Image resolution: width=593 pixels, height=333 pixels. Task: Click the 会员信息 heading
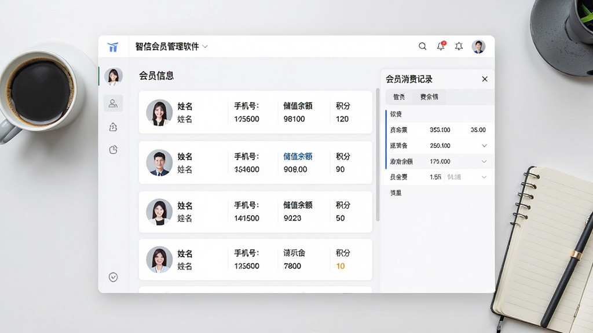click(x=156, y=76)
